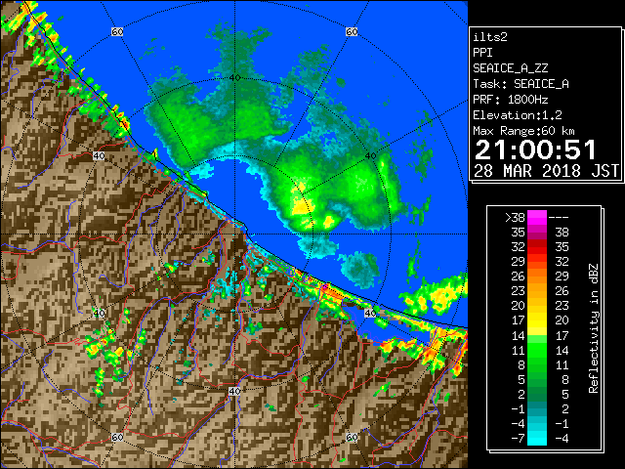This screenshot has height=469, width=625.
Task: Click the timestamp '21:00:51'
Action: [x=535, y=150]
